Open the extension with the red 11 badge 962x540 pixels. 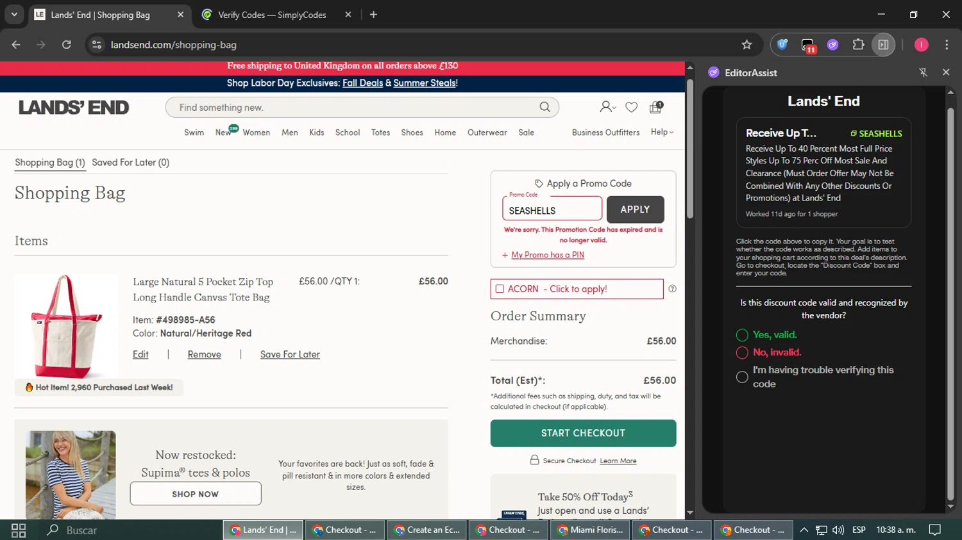pyautogui.click(x=808, y=45)
